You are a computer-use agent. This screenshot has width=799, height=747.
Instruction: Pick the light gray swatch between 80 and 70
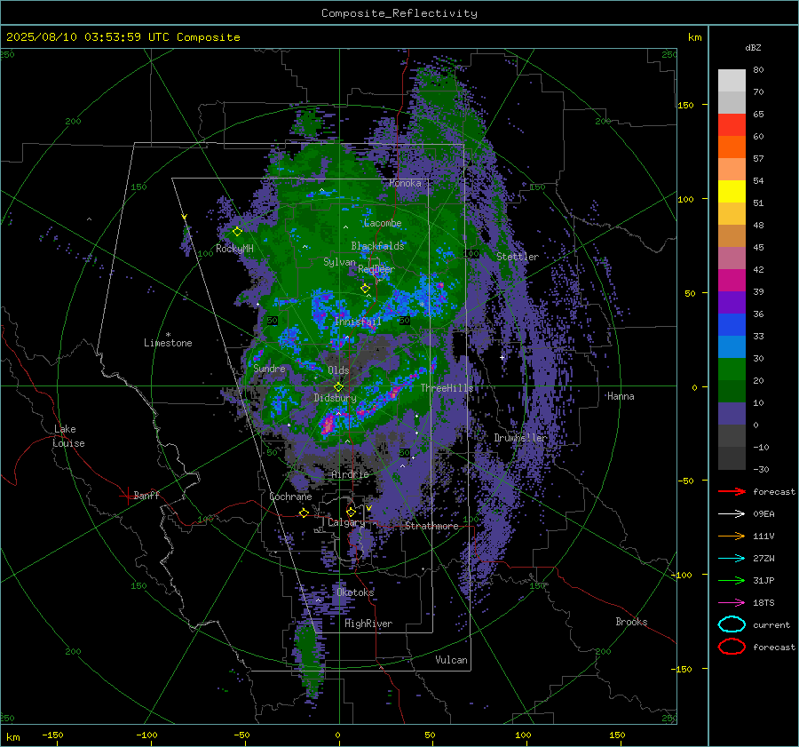tap(732, 81)
